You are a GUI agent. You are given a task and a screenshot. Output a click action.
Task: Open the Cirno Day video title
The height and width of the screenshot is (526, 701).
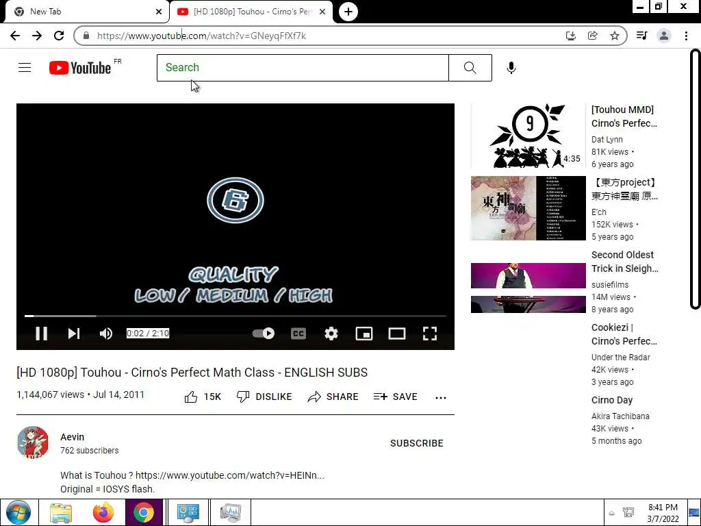pos(611,400)
